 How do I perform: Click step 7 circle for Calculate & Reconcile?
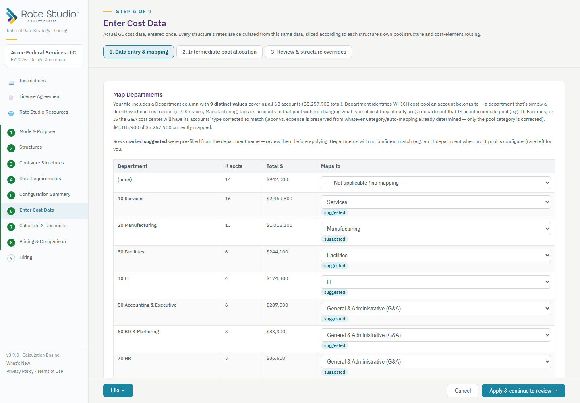(x=11, y=226)
